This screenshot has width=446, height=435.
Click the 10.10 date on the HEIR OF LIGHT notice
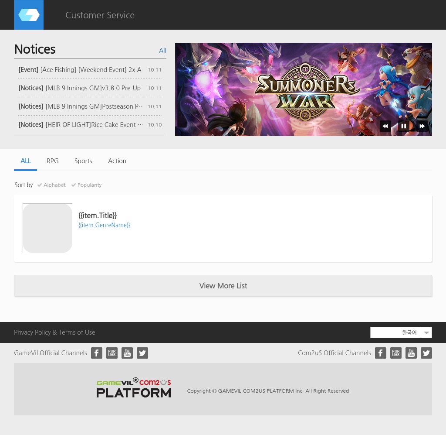(155, 125)
